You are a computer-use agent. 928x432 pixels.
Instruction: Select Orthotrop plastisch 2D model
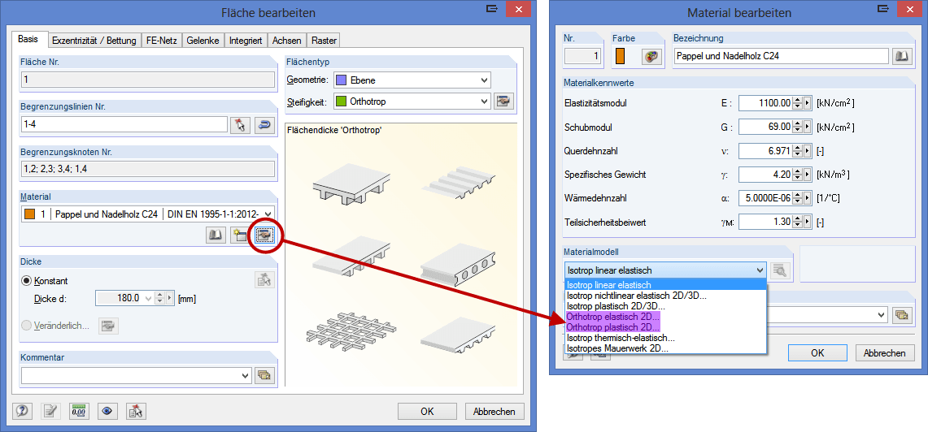tap(665, 326)
